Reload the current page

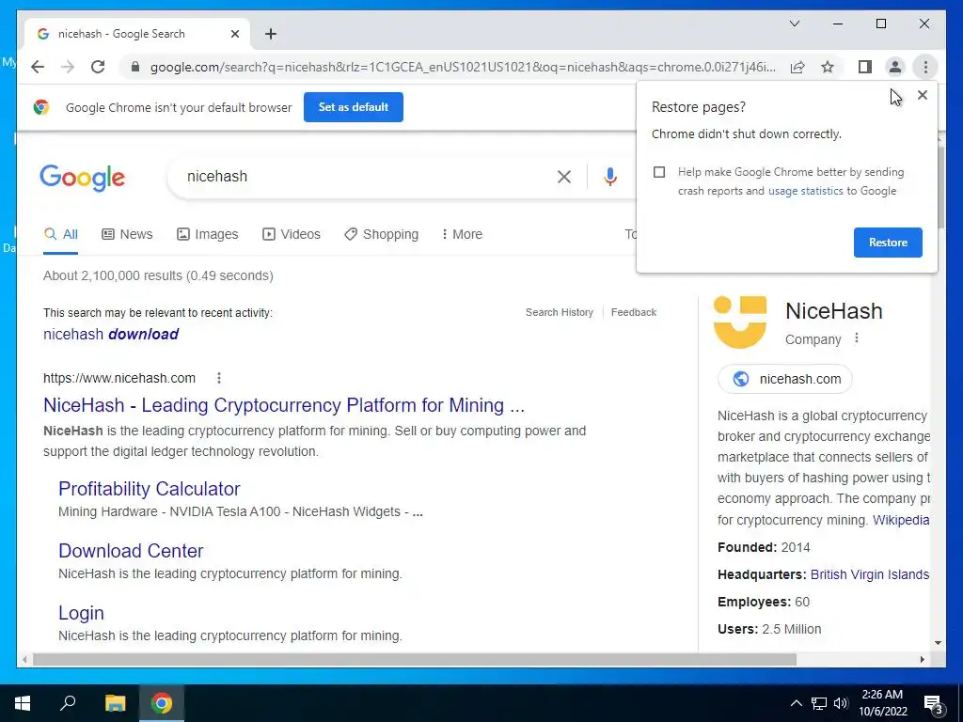(x=98, y=67)
